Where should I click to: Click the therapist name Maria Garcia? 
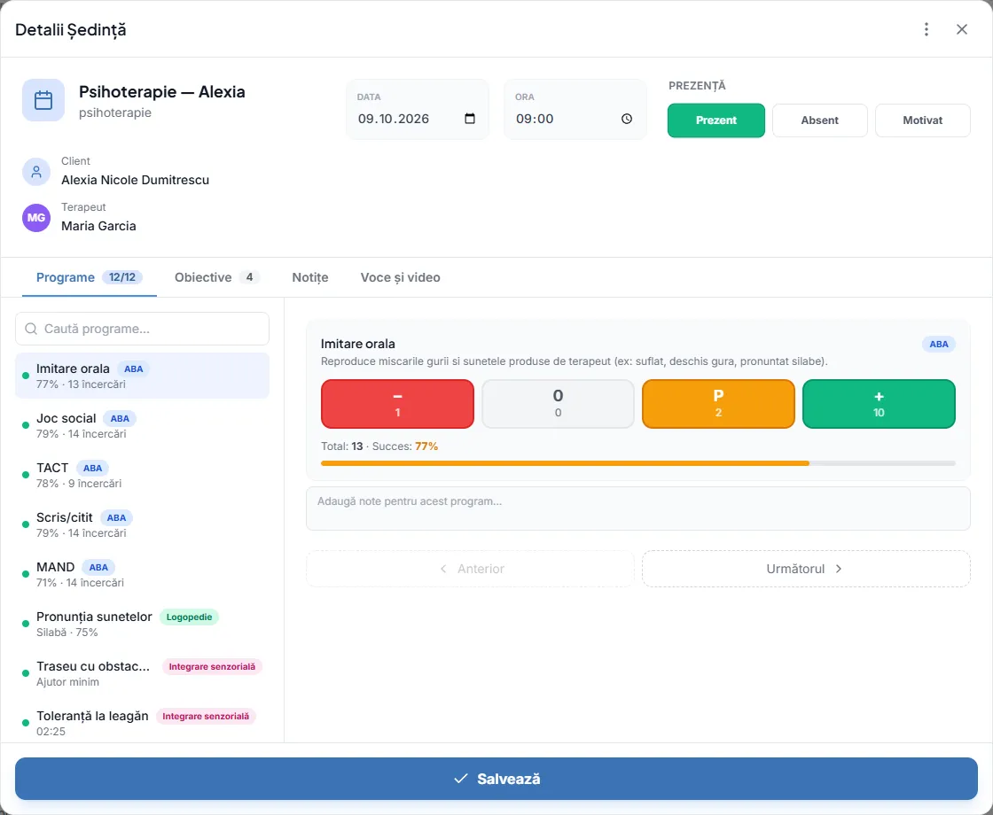point(98,226)
